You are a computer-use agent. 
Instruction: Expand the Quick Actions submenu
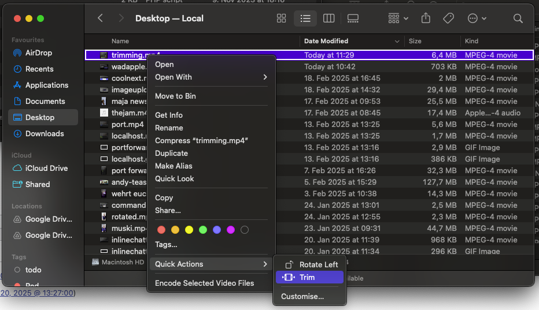(211, 264)
